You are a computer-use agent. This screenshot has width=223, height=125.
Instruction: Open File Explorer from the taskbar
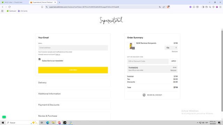pyautogui.click(x=53, y=123)
